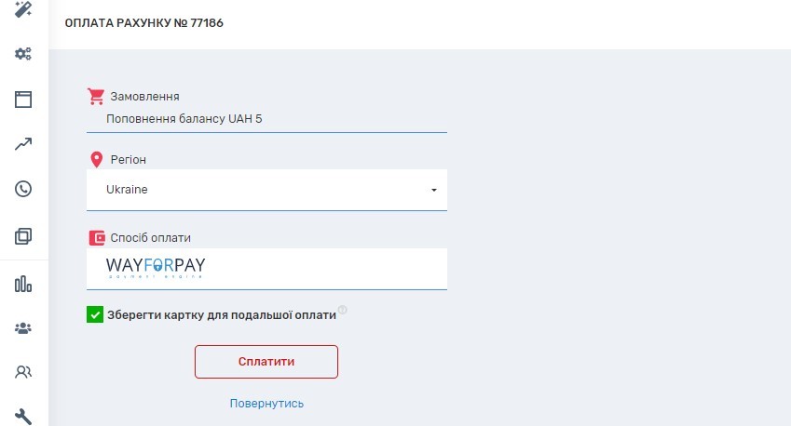Click the Повернутись link

(x=266, y=404)
